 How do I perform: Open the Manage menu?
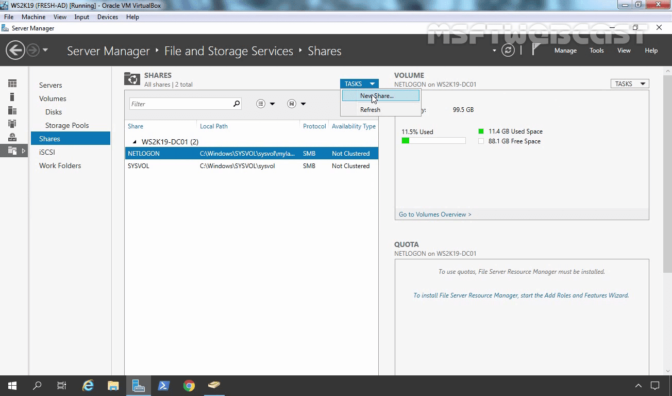pyautogui.click(x=565, y=51)
